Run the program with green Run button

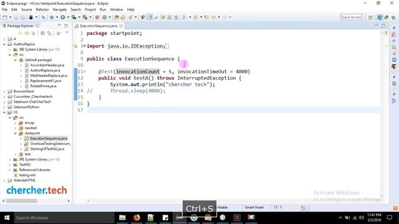coord(62,17)
